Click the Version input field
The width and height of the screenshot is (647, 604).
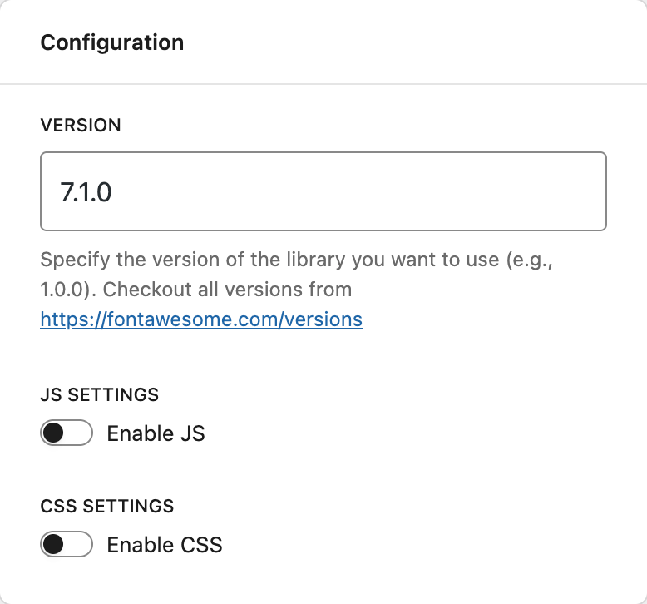pos(323,191)
